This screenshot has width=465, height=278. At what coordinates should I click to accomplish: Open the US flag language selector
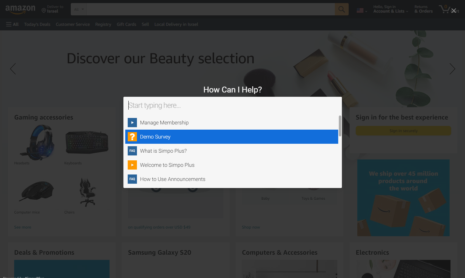coord(362,10)
